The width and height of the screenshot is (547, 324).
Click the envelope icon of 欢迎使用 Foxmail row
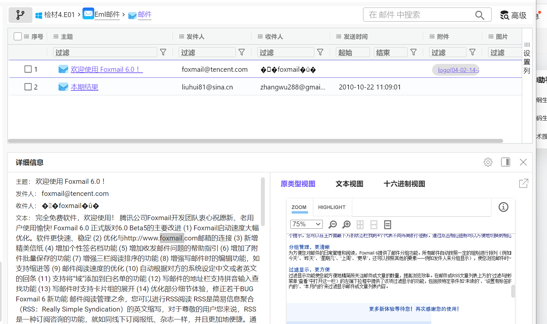point(63,69)
